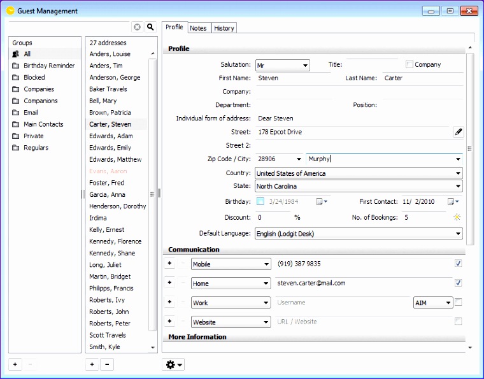Open the Salutation dropdown
Viewport: 484px width, 379px height.
pos(282,66)
